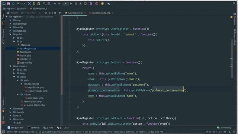Collapse the register root folder
Image resolution: width=238 pixels, height=134 pixels.
[x=7, y=17]
